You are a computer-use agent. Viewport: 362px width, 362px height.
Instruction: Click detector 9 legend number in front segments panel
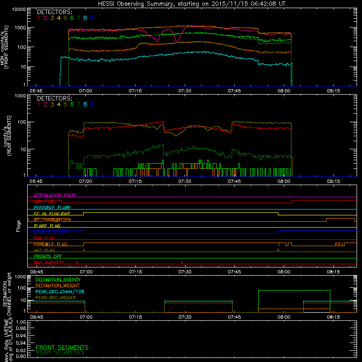click(92, 18)
